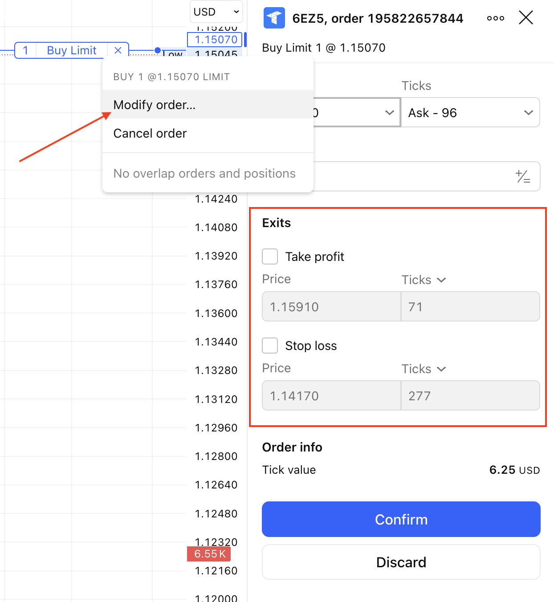Click the broker logo icon beside 6EZ5

(274, 18)
